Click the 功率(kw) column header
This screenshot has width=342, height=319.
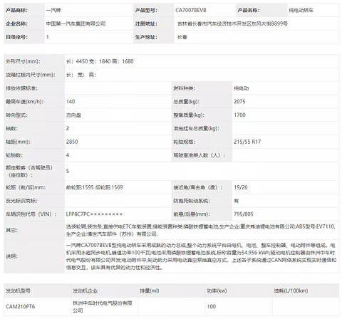click(217, 291)
